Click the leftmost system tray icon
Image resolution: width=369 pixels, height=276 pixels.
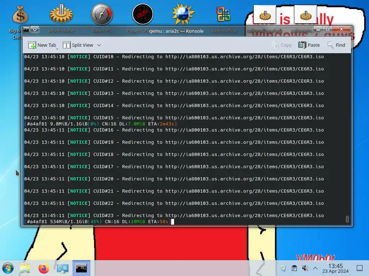click(x=283, y=268)
